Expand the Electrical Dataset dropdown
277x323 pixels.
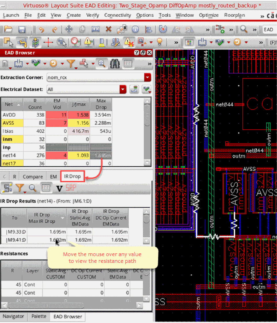point(123,89)
